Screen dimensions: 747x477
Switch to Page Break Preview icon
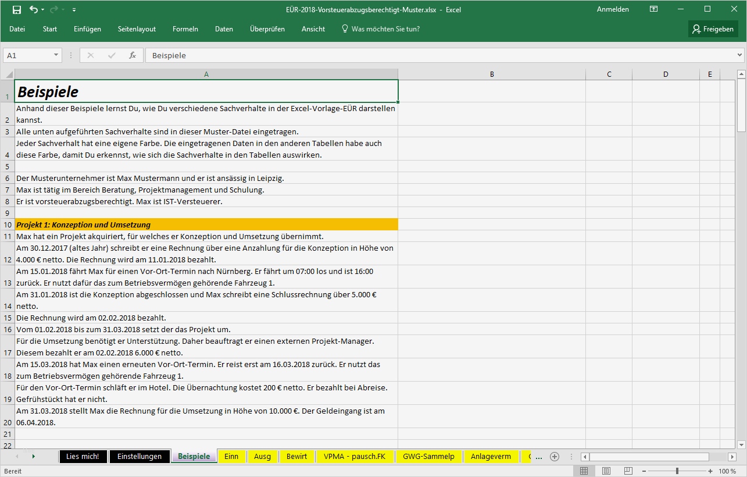point(628,471)
